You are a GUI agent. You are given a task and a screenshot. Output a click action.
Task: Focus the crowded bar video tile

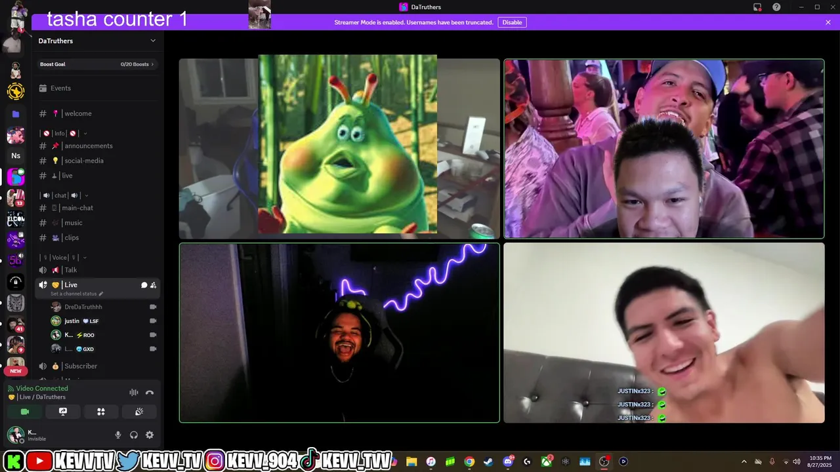coord(664,149)
